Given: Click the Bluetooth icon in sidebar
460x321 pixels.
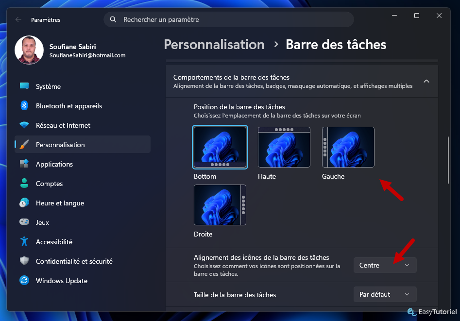Looking at the screenshot, I should (x=24, y=106).
